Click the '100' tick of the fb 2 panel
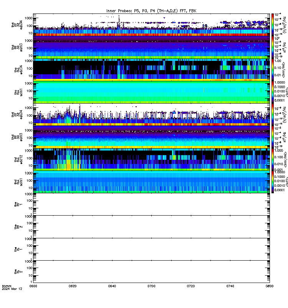288x308 pixels. 30,268
